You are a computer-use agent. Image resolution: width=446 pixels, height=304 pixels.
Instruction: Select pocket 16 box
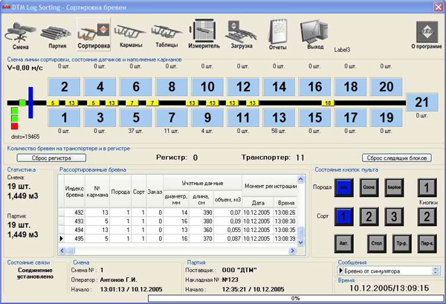[x=315, y=87]
